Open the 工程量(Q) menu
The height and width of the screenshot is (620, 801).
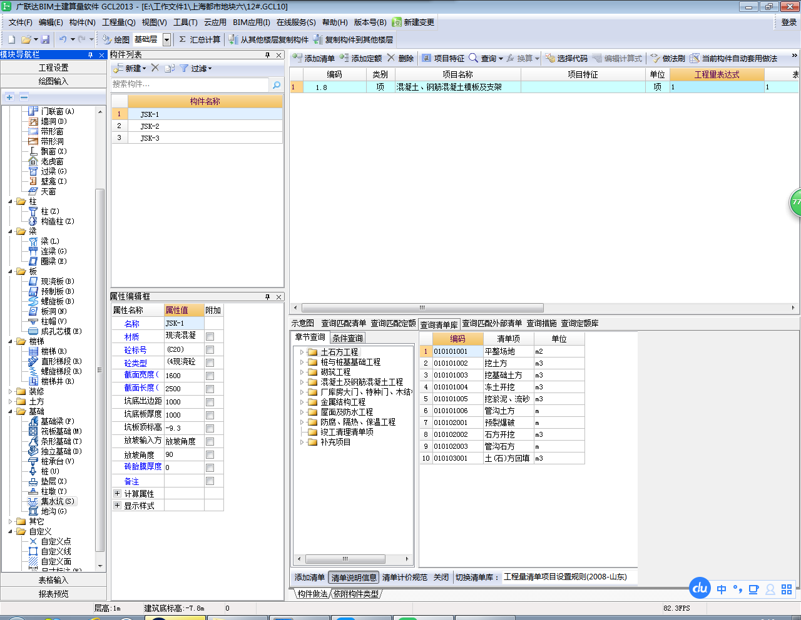[x=119, y=22]
